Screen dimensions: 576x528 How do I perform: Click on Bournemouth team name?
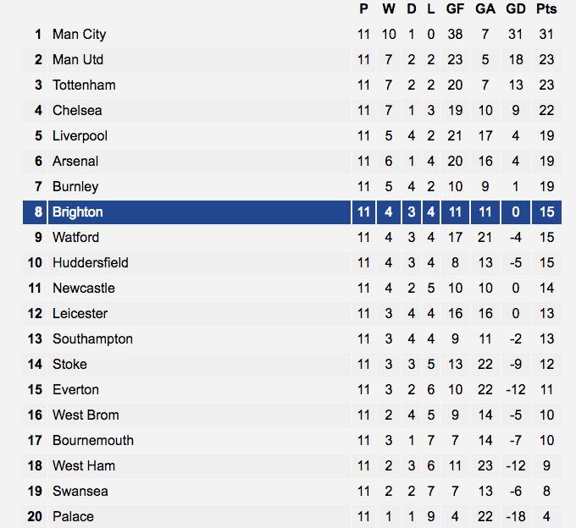coord(93,440)
